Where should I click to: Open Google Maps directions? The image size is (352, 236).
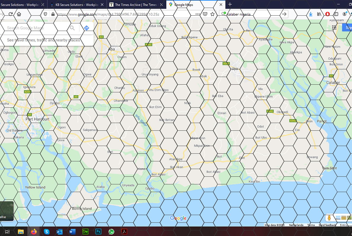tap(86, 28)
